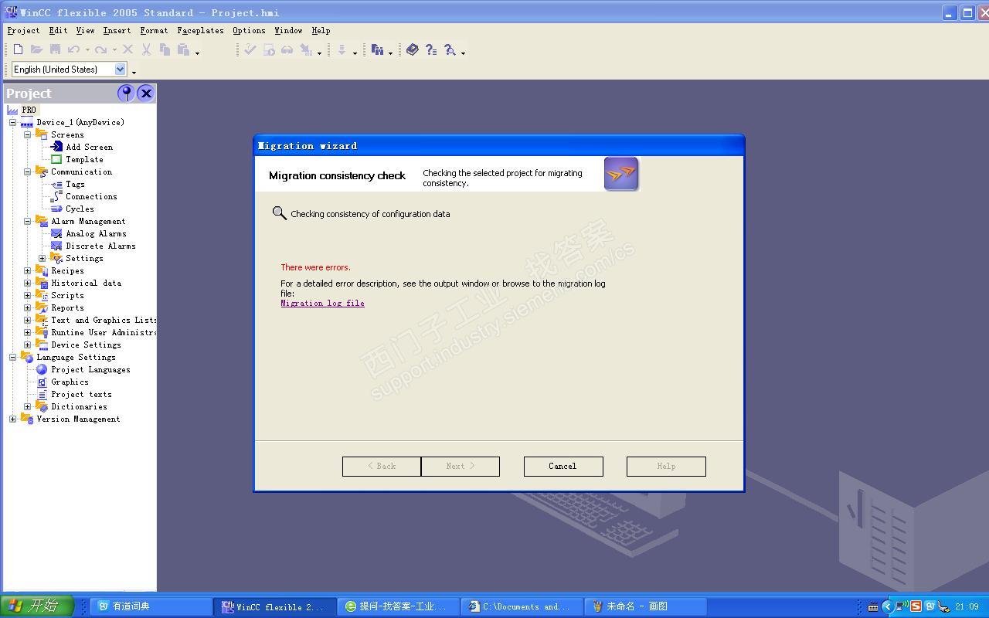This screenshot has width=989, height=618.
Task: Click the magnifier search help icon
Action: pyautogui.click(x=450, y=49)
